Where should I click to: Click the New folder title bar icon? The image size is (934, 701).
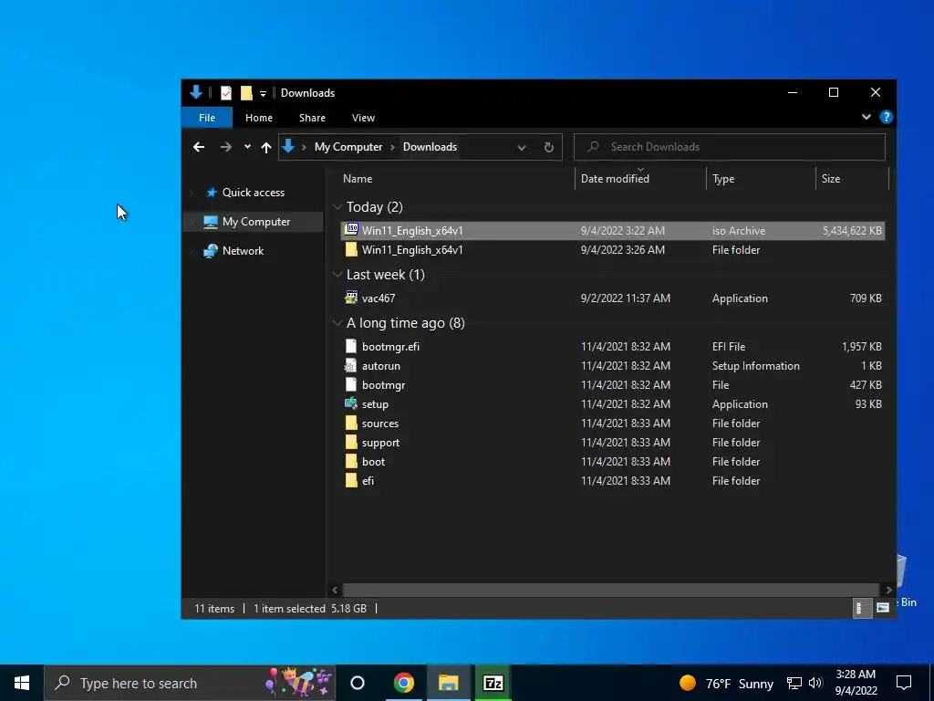click(246, 93)
